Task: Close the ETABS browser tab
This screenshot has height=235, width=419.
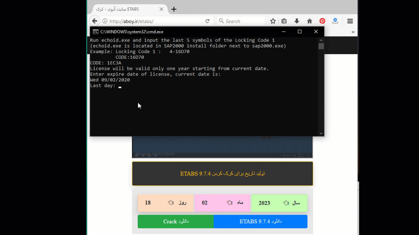Action: [161, 9]
